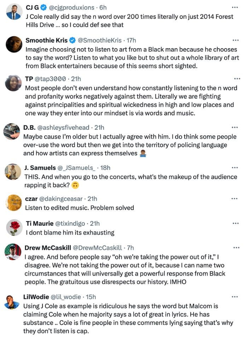Open three-dot menu on Drew McCaskill's tweet
The image size is (244, 341).
click(236, 248)
